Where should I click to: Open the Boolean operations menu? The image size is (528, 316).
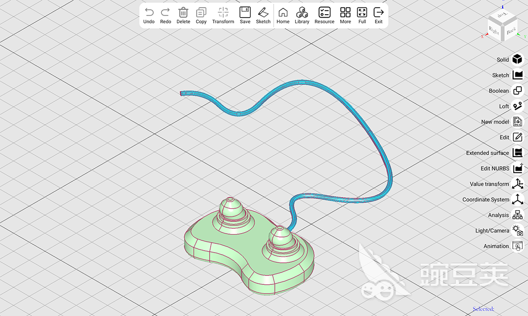pos(517,91)
